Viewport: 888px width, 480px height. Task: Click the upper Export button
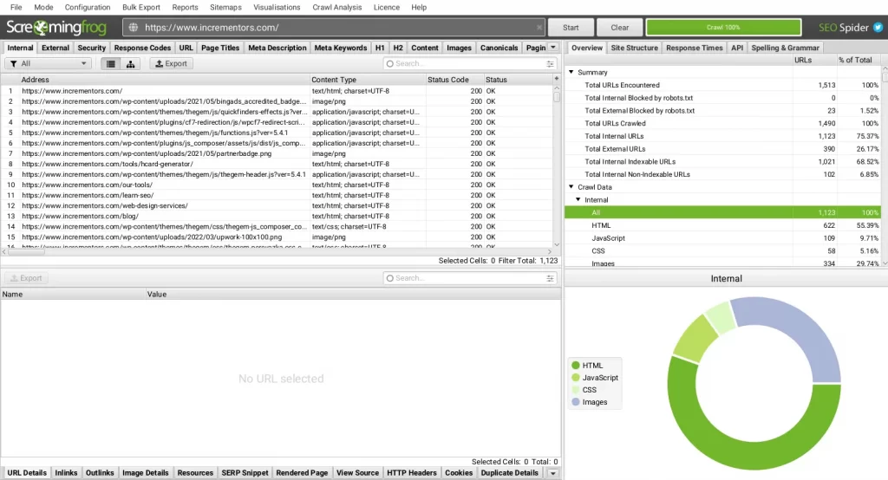tap(171, 64)
